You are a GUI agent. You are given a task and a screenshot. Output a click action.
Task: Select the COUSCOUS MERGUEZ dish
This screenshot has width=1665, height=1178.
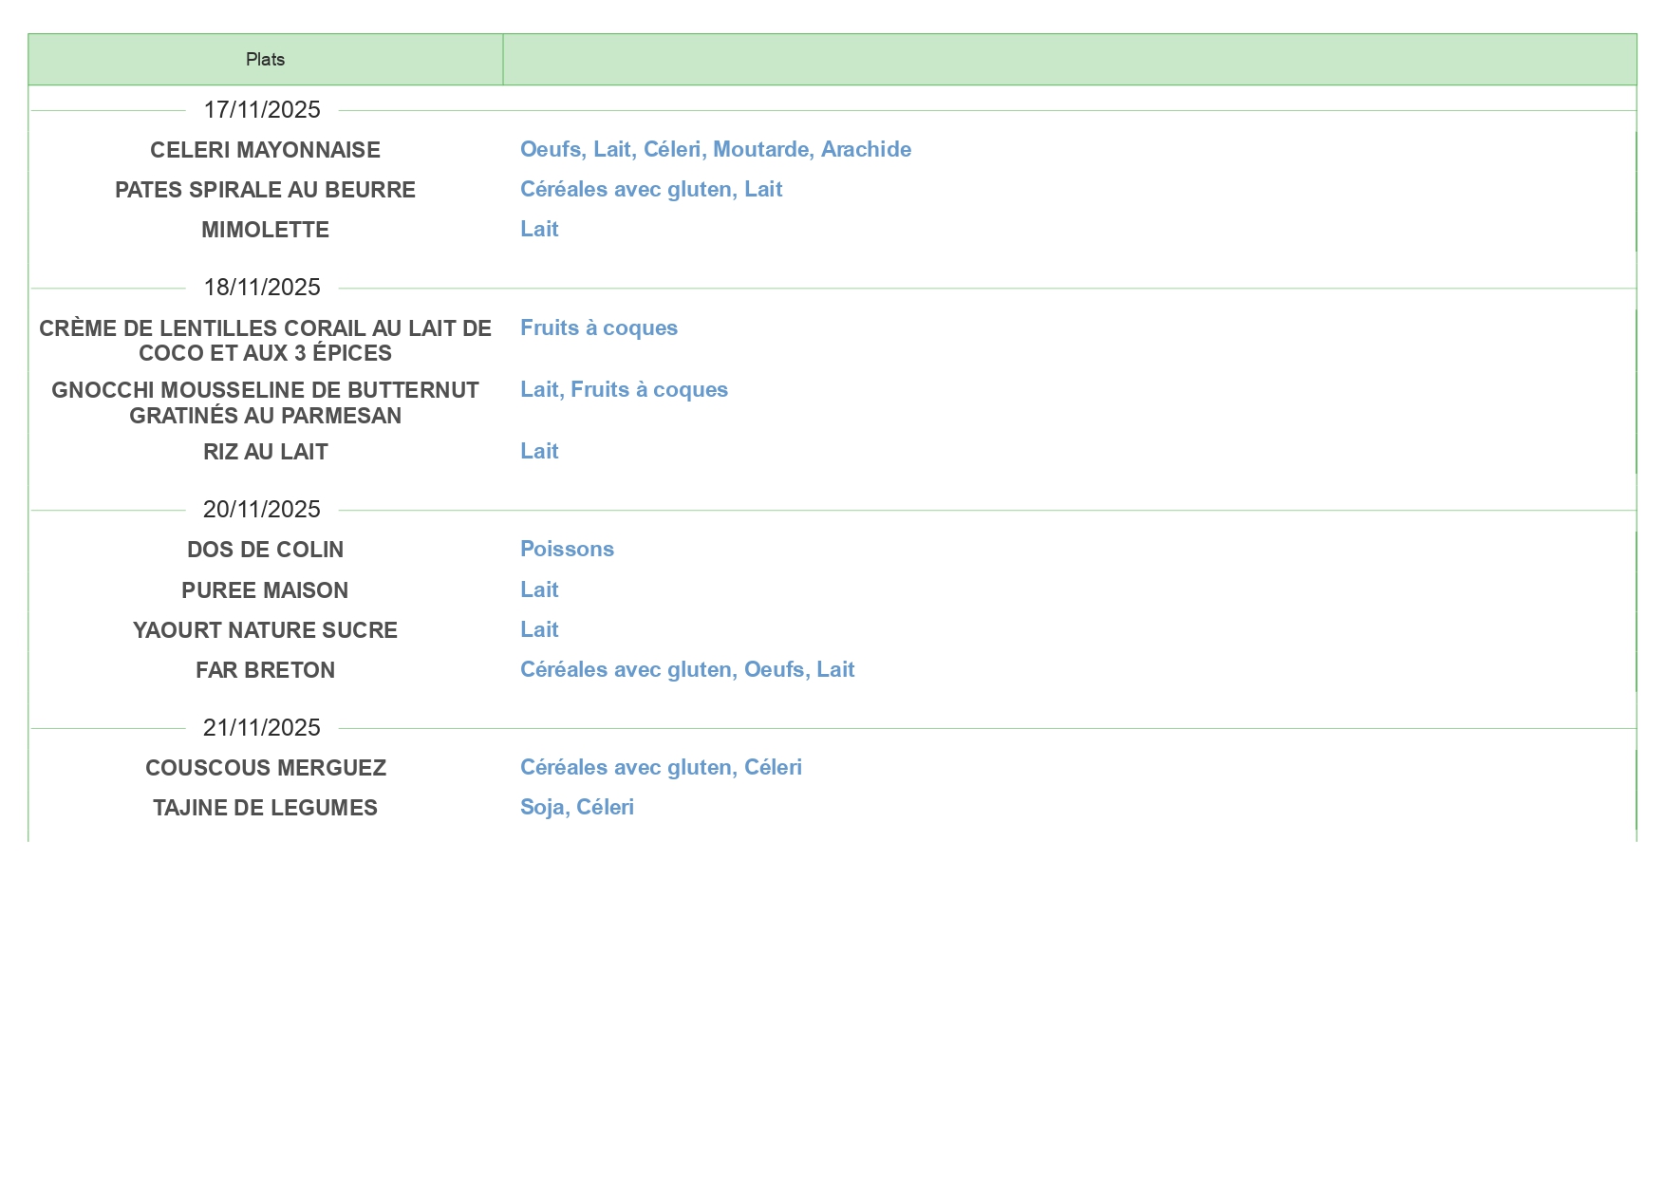(265, 768)
